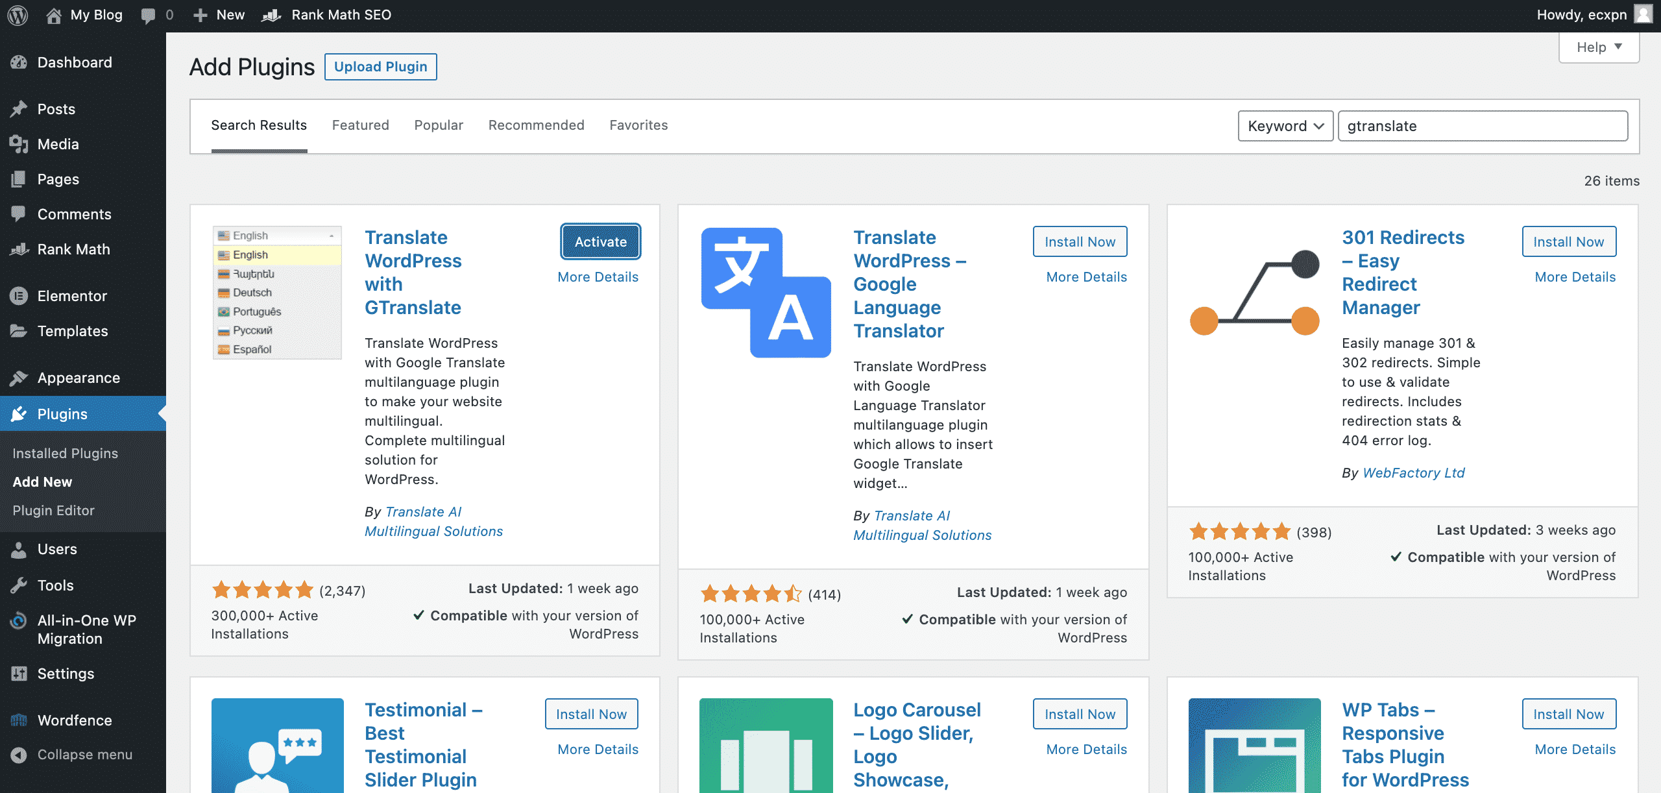
Task: Open My Blog home icon
Action: point(54,15)
